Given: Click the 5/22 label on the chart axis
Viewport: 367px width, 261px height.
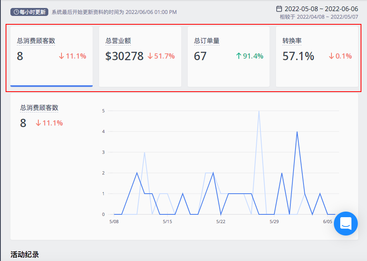Looking at the screenshot, I should (x=221, y=222).
